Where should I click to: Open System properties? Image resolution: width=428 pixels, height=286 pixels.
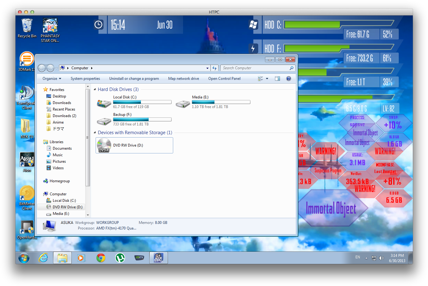click(x=85, y=78)
